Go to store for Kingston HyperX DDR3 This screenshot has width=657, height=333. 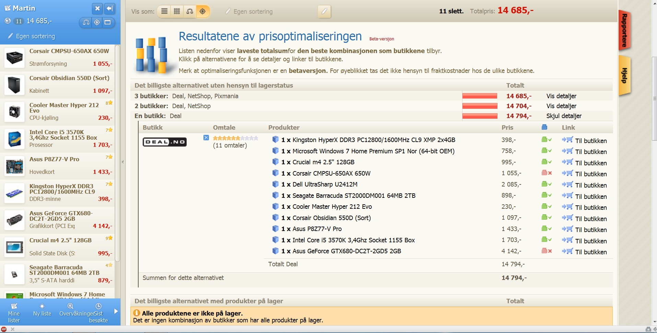click(x=591, y=141)
